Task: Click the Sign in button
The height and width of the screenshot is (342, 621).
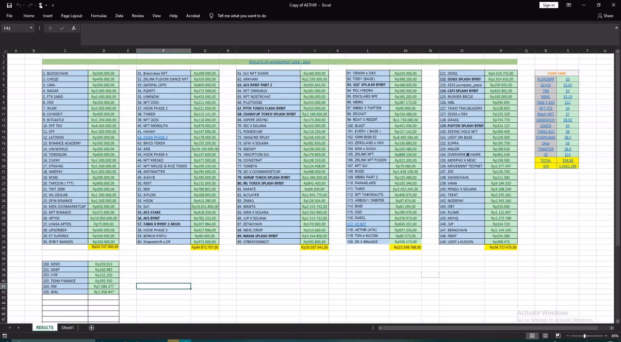Action: (549, 5)
